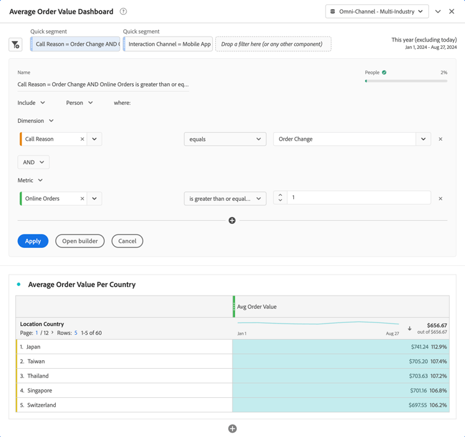Select the Singapore row
This screenshot has width=465, height=437.
(124, 391)
